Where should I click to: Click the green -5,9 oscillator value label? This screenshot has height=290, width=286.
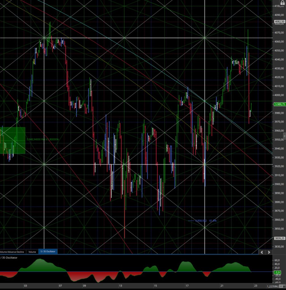[277, 272]
